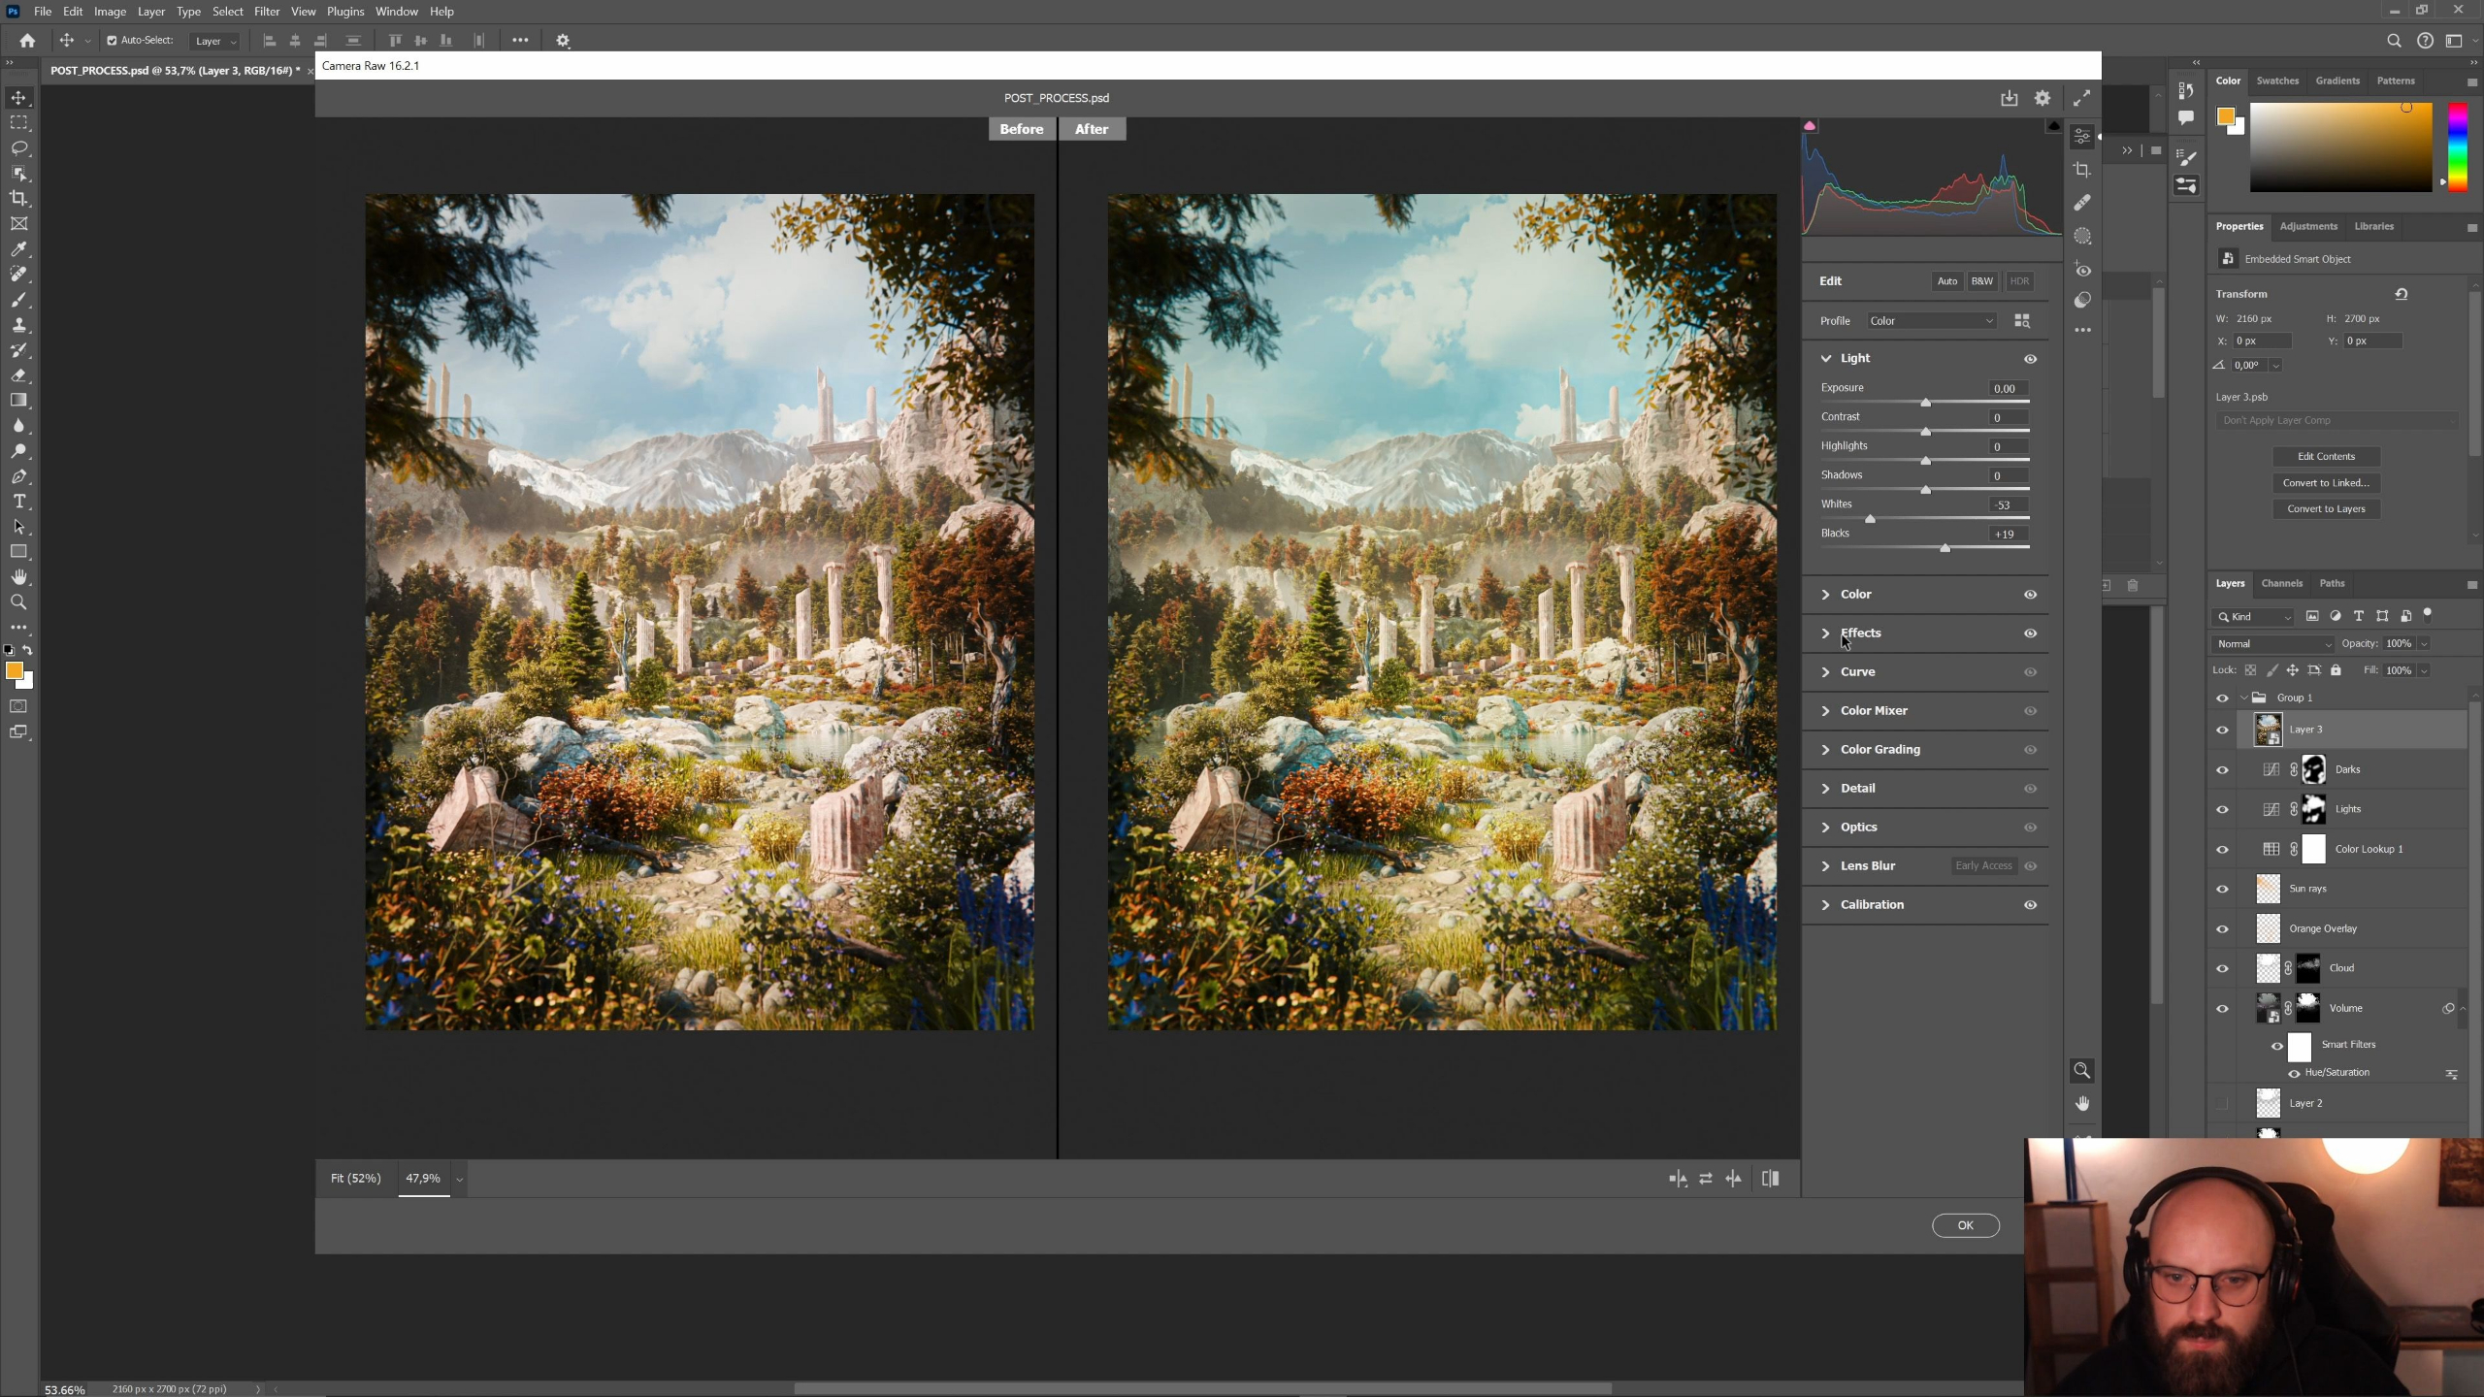Open Camera Raw preferences gear icon
This screenshot has width=2484, height=1397.
tap(2043, 98)
